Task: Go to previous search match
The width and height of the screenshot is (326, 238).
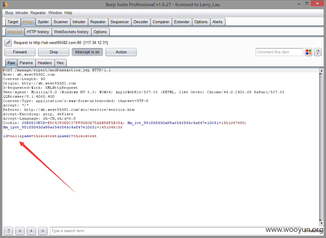Action: click(x=20, y=231)
